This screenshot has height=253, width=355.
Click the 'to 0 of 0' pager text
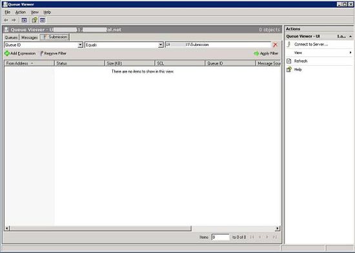[x=239, y=237]
